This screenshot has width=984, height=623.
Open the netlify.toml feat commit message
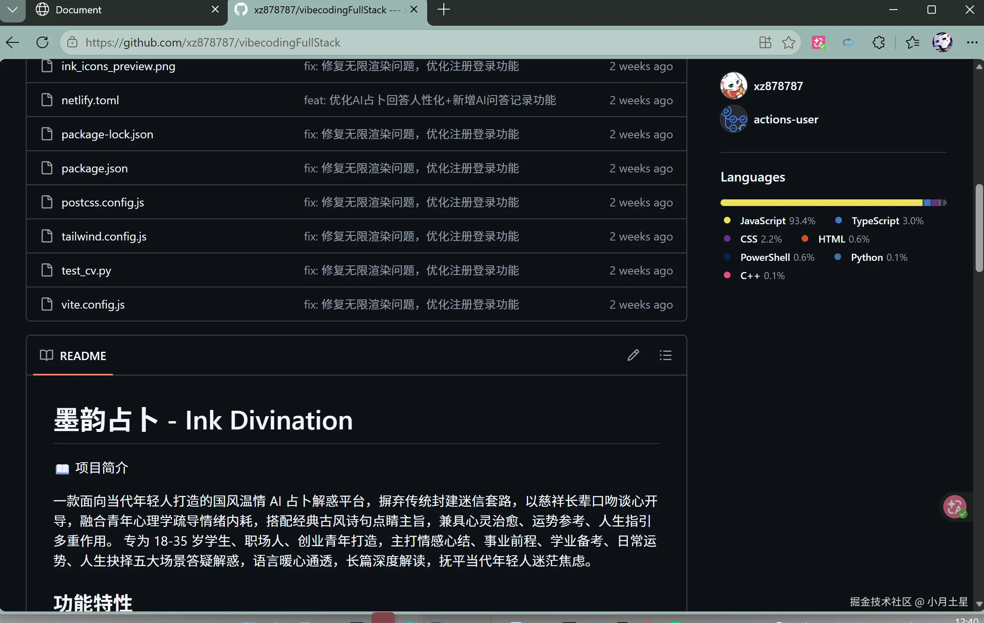point(430,100)
